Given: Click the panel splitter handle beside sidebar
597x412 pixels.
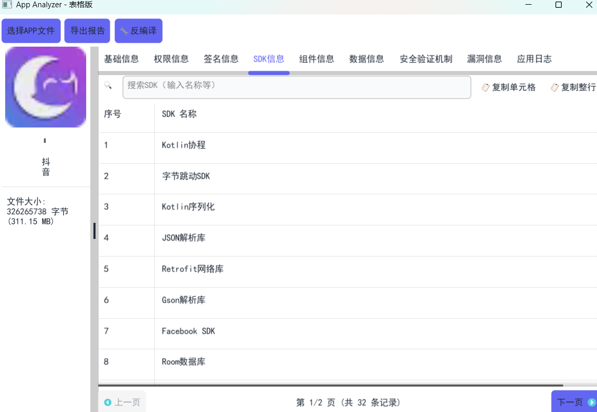Looking at the screenshot, I should tap(94, 231).
